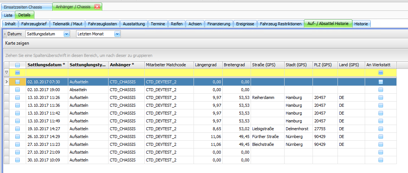Check the row dated 30.10.2017 10:09

17,160
